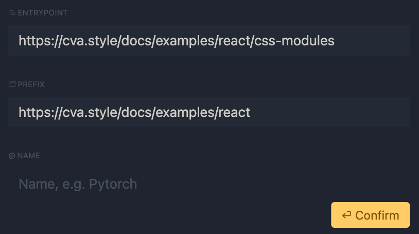
Task: Click the PREFIX label text
Action: [31, 84]
